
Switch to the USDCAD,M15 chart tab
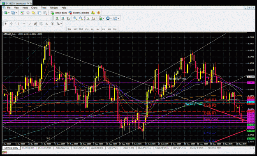tap(80, 148)
